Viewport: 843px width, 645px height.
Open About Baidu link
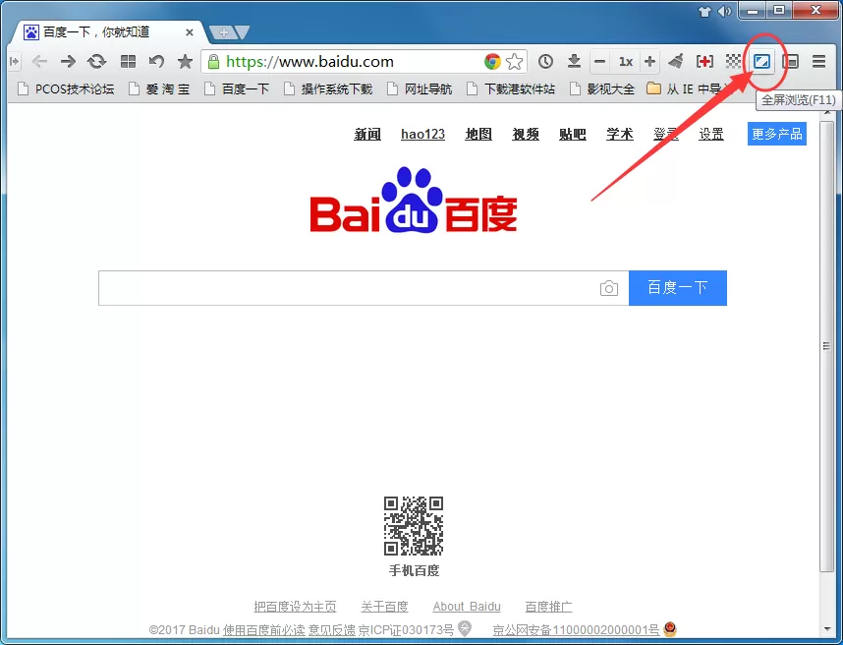pos(467,607)
